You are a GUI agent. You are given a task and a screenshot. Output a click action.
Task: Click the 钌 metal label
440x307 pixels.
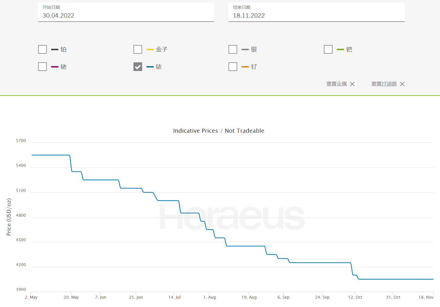(x=254, y=67)
